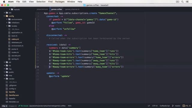Open the File menu
The width and height of the screenshot is (192, 108).
(x=18, y=1)
